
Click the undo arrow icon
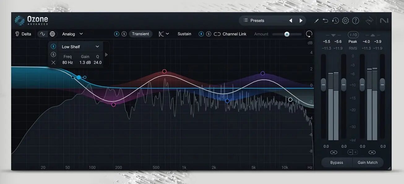click(x=325, y=20)
